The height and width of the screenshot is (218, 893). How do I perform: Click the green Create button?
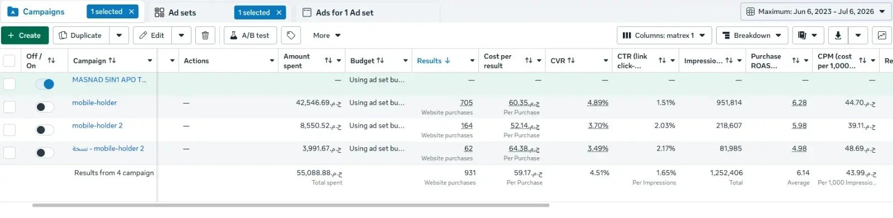click(25, 35)
